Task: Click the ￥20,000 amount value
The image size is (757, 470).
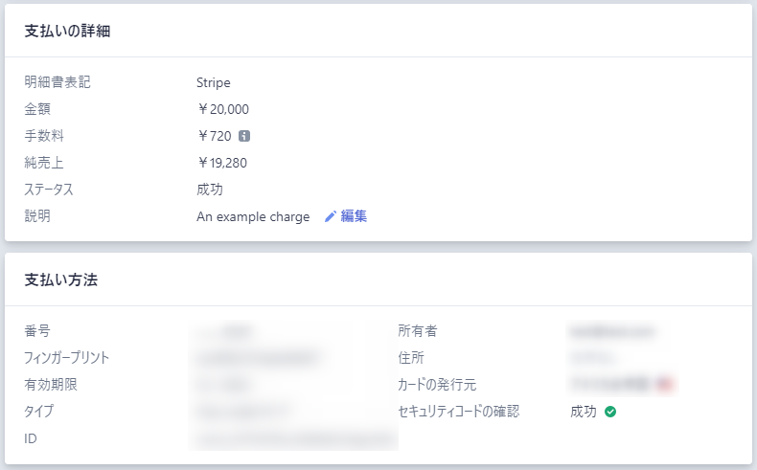Action: [x=222, y=109]
